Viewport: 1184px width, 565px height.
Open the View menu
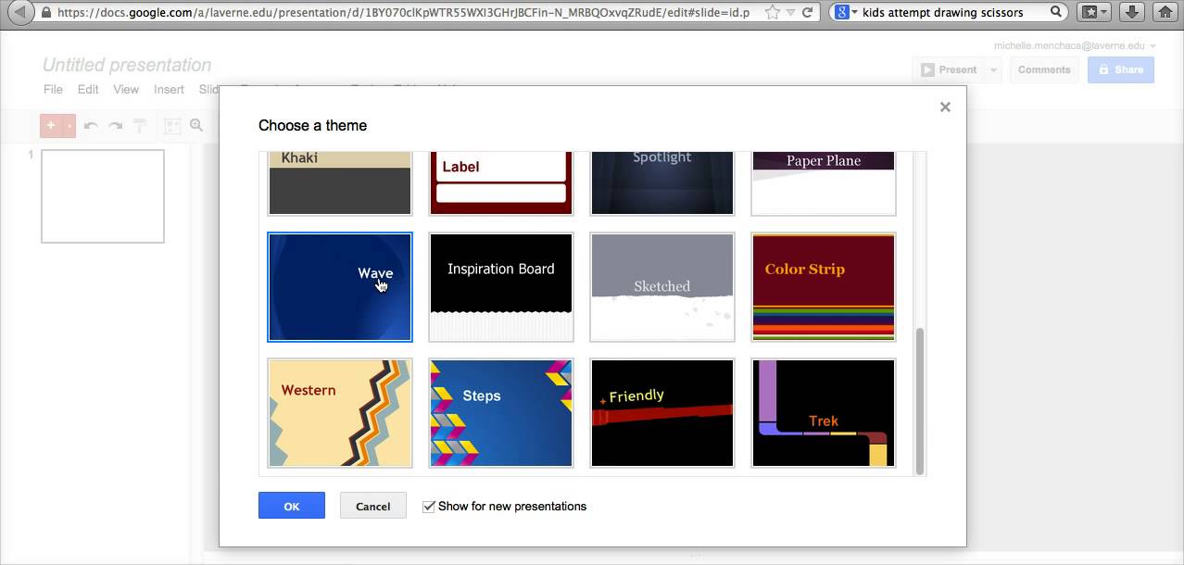coord(126,89)
